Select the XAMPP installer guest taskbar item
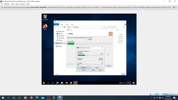The image size is (178, 100). (x=71, y=83)
